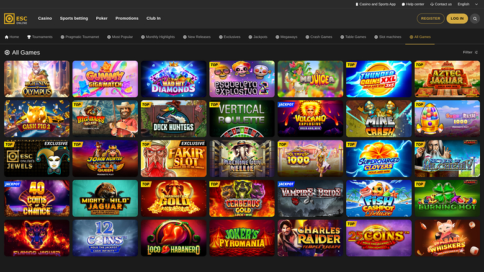Open the Charles Raider game tile

310,238
